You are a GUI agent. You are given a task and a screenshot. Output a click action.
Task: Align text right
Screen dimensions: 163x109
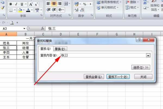(x=59, y=4)
